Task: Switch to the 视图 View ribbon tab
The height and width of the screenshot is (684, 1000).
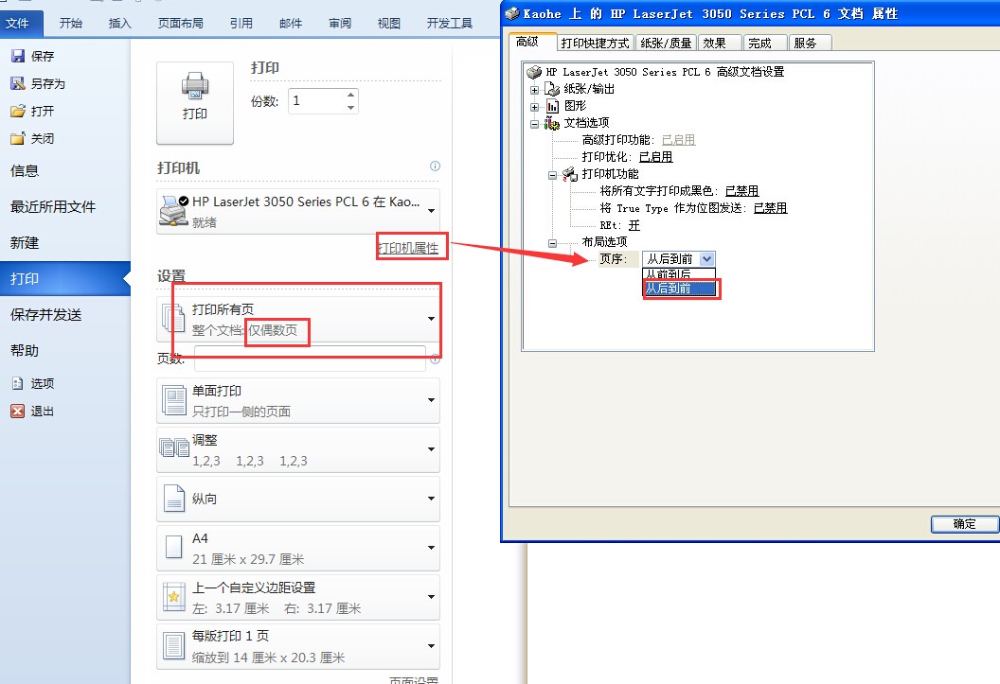Action: point(389,23)
